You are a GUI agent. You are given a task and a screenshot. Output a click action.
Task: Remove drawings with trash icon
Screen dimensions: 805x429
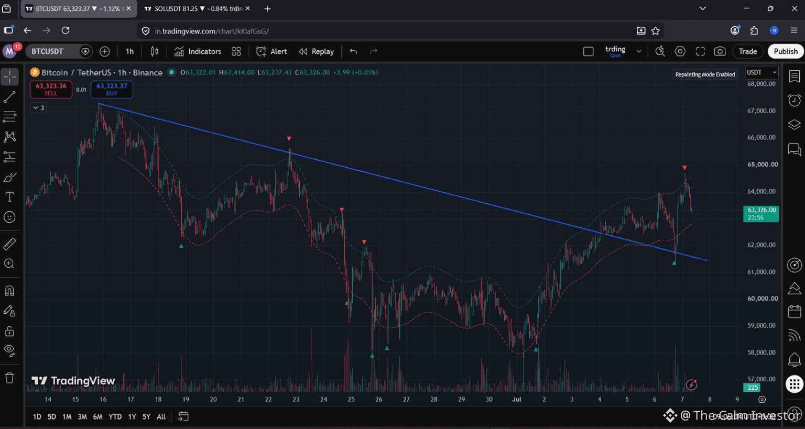coord(9,378)
